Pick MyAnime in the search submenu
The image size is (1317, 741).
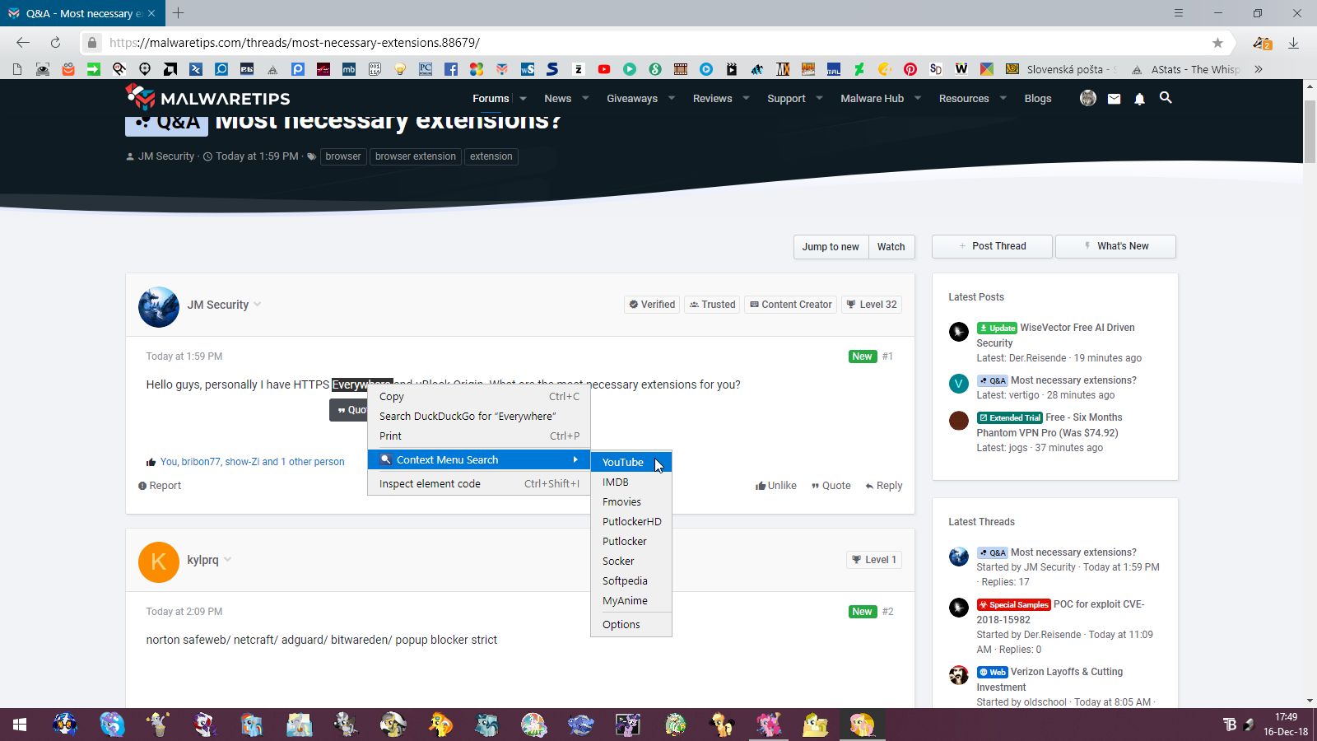click(x=631, y=600)
